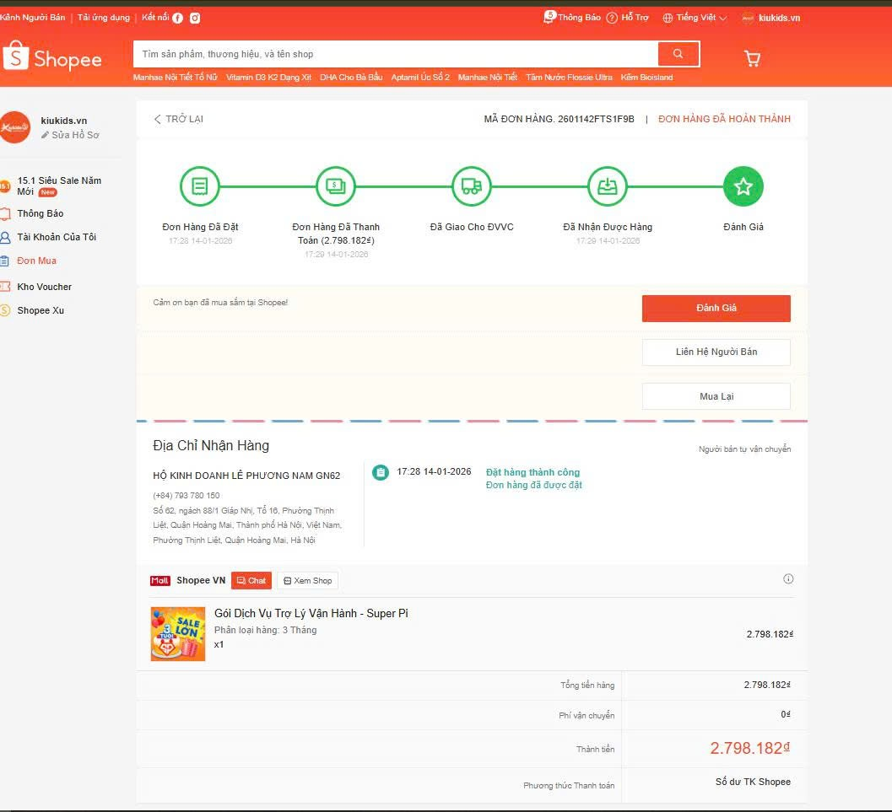Open the shopping cart icon
892x812 pixels.
pyautogui.click(x=752, y=58)
